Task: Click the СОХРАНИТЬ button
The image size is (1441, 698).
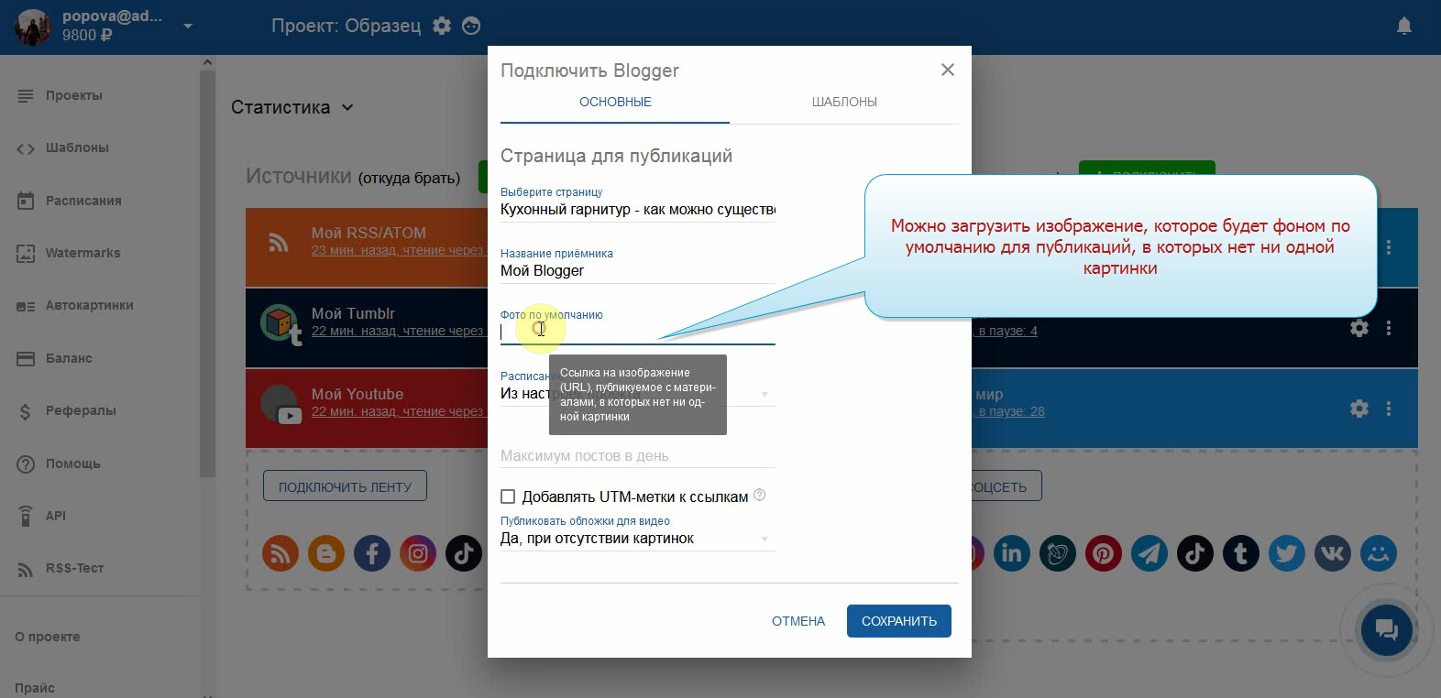Action: click(x=898, y=621)
